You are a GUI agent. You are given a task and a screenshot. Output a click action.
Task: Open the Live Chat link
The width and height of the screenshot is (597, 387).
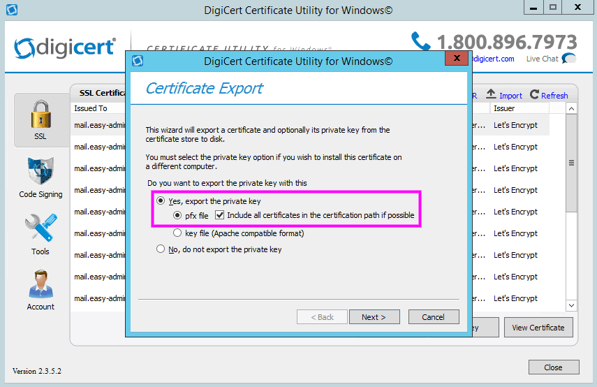tap(542, 59)
